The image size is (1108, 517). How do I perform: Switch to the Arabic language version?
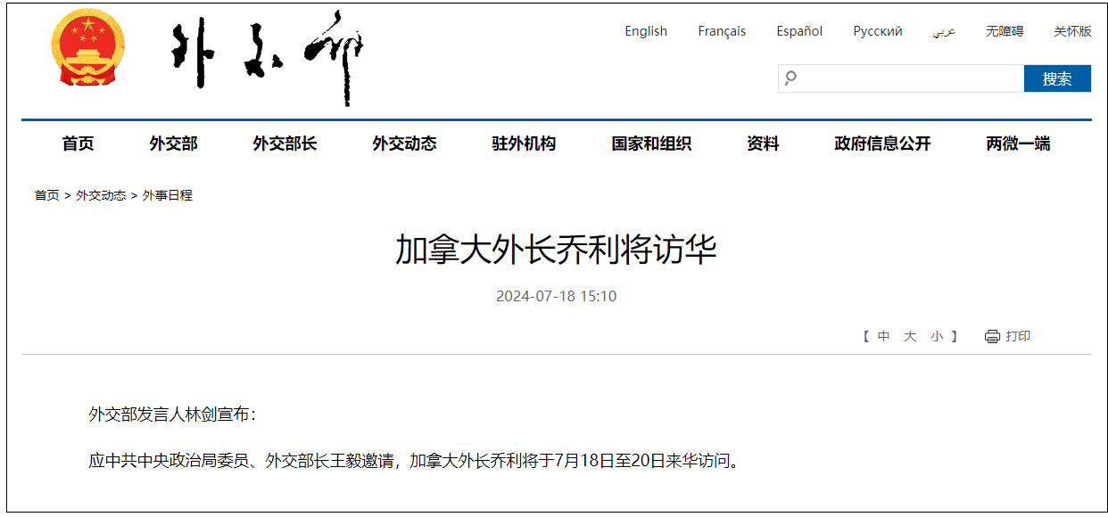click(x=944, y=31)
